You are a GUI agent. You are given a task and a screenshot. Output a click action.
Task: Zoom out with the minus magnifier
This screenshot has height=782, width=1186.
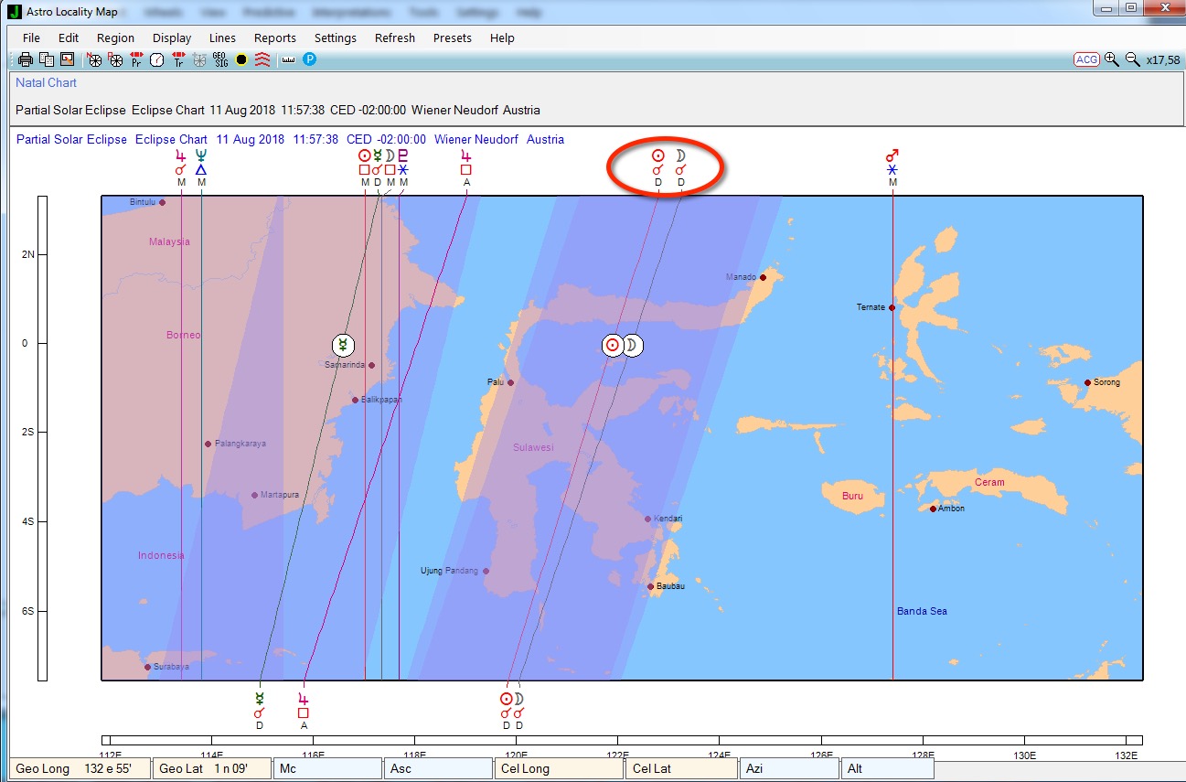coord(1132,59)
